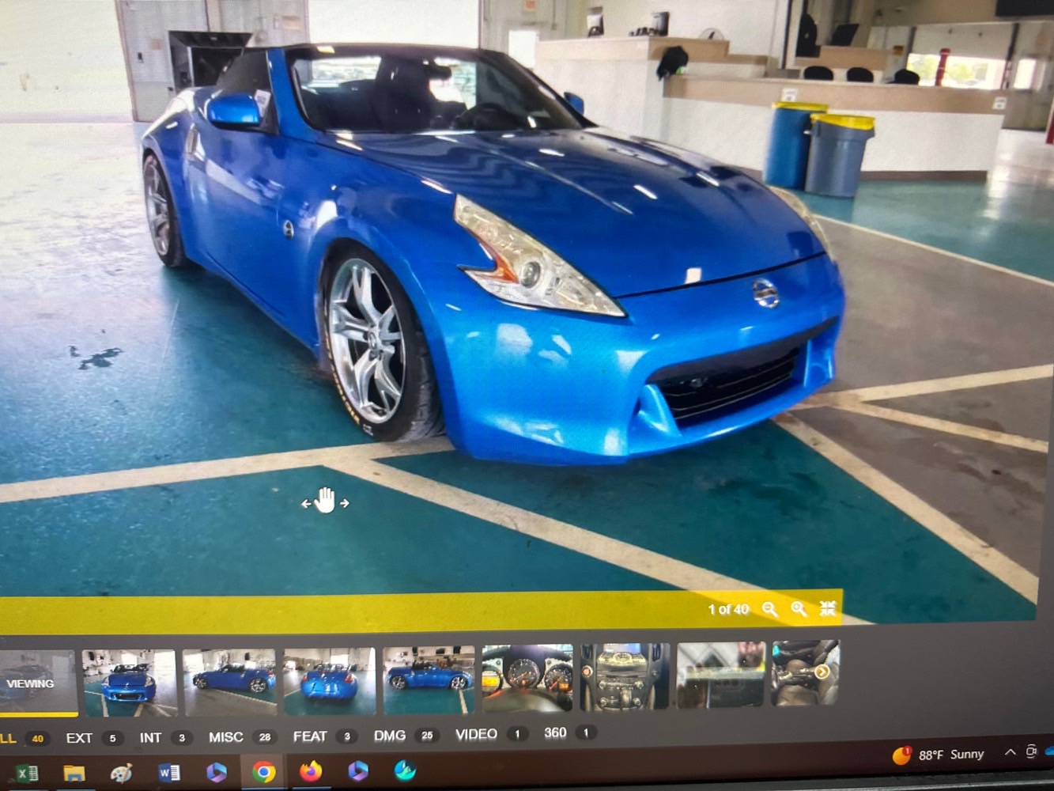Click the '1 of 40' photo counter
Screen dimensions: 1054x791
pyautogui.click(x=728, y=609)
